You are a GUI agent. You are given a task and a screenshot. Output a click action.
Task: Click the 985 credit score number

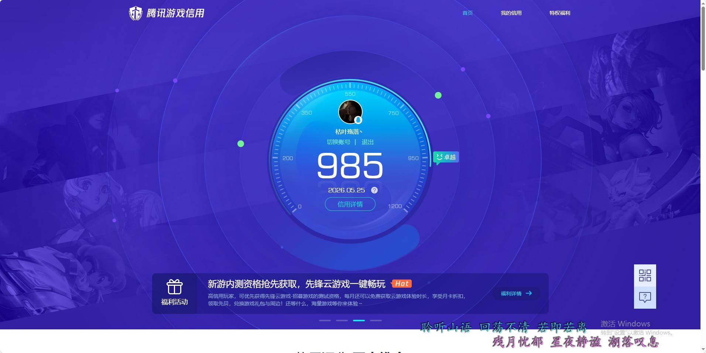coord(350,166)
